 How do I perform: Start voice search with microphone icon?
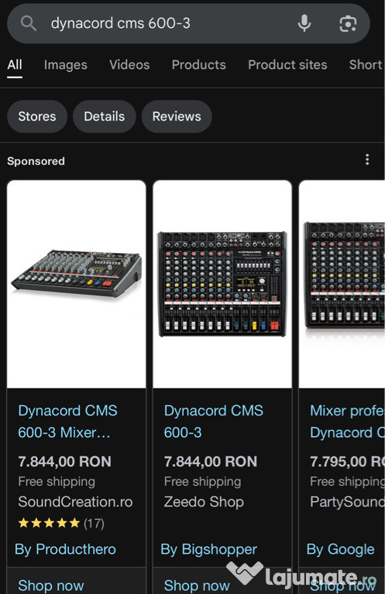(304, 23)
